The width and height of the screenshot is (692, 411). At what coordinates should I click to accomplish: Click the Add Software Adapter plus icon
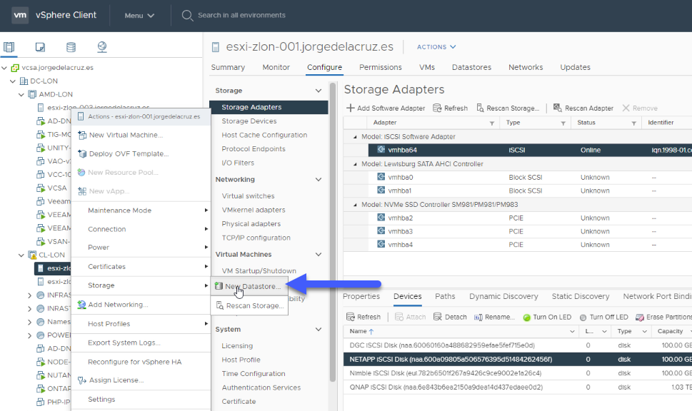coord(351,108)
